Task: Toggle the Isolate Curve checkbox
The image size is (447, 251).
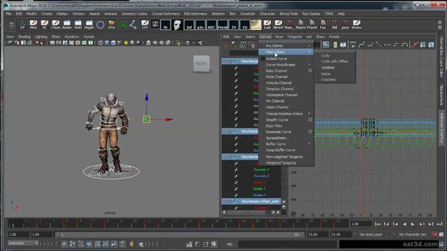Action: point(263,59)
